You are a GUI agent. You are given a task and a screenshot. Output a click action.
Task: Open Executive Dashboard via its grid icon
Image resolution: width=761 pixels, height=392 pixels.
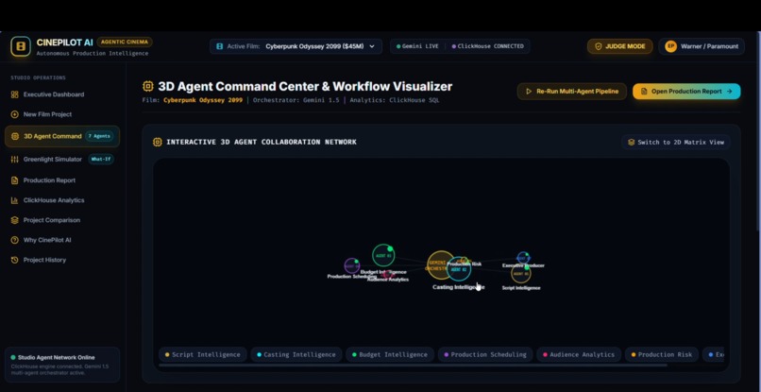pos(14,94)
